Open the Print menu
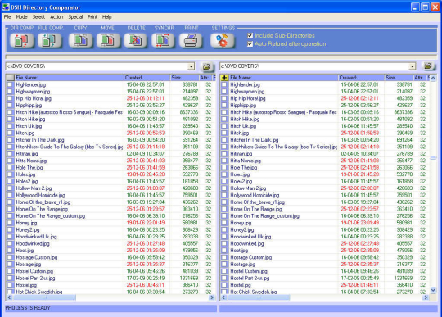The height and width of the screenshot is (317, 442). coord(92,17)
